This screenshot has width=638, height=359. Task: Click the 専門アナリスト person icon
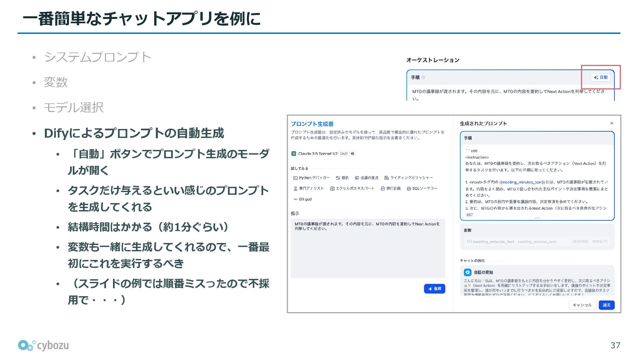tap(295, 188)
